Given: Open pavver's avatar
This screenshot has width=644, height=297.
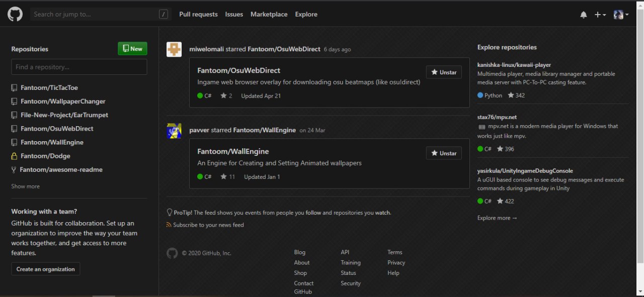Looking at the screenshot, I should coord(174,130).
